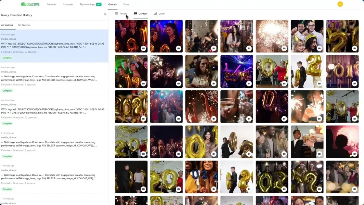Click the Coactive logo

pyautogui.click(x=30, y=4)
